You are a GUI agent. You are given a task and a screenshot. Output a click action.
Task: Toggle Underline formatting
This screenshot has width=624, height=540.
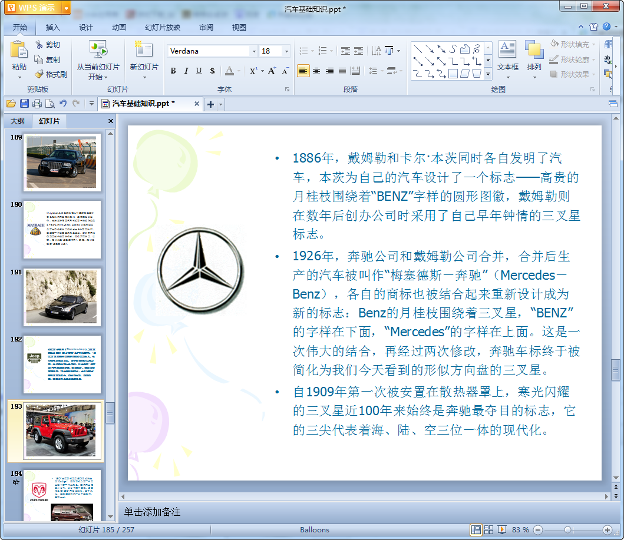199,71
